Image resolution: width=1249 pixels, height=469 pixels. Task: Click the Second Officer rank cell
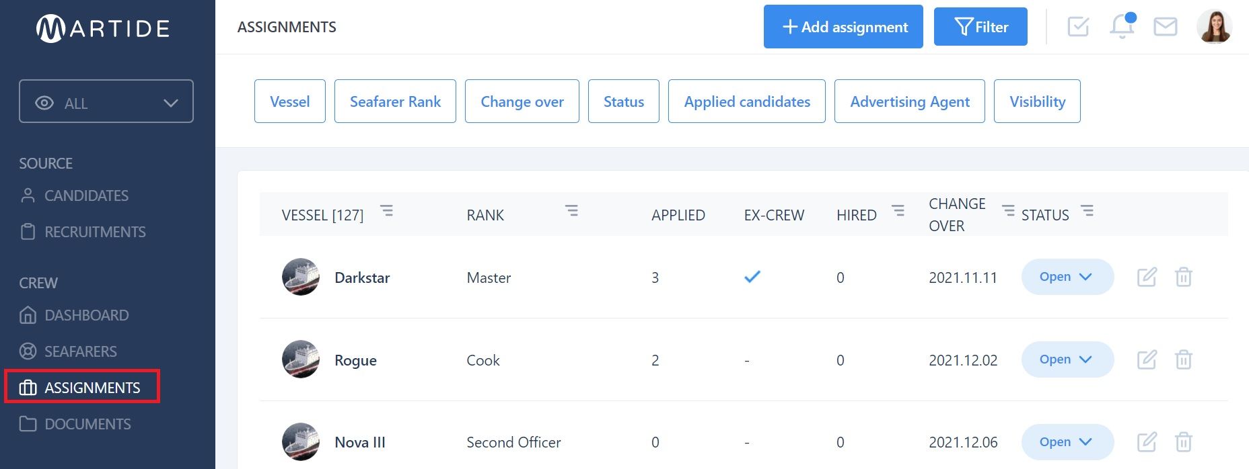[x=513, y=442]
